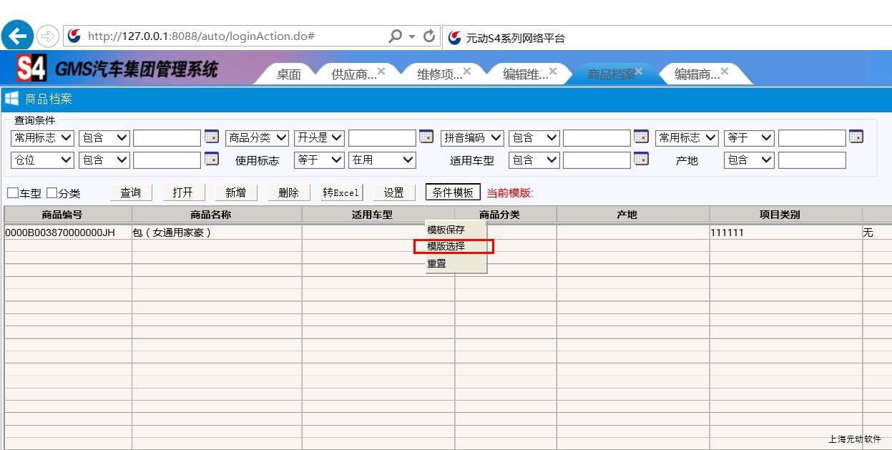Click the browser back arrow button

click(x=18, y=36)
